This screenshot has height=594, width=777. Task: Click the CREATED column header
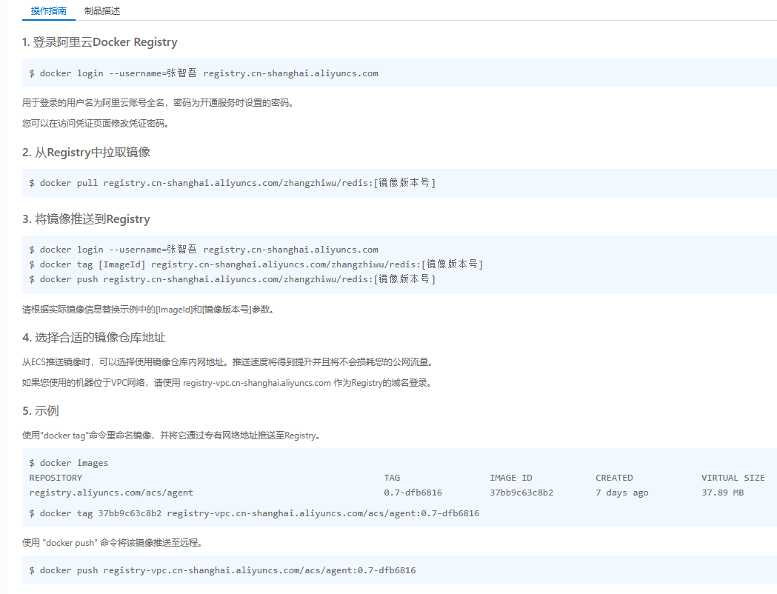click(x=614, y=478)
